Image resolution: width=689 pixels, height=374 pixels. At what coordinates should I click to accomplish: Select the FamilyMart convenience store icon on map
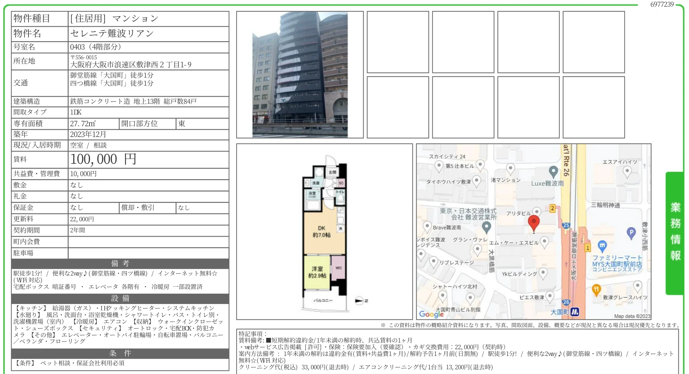point(603,245)
